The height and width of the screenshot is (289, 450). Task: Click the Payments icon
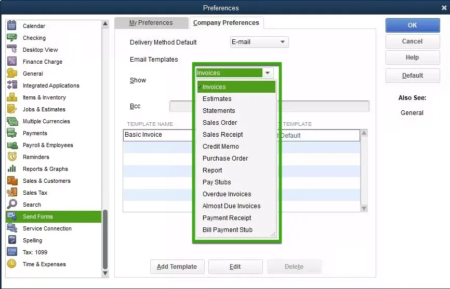(12, 133)
